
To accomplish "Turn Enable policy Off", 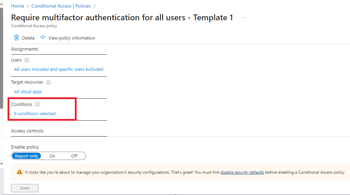I will pos(74,156).
